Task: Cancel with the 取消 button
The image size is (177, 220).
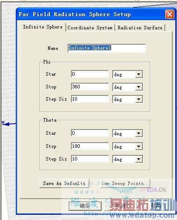Action: click(x=120, y=206)
